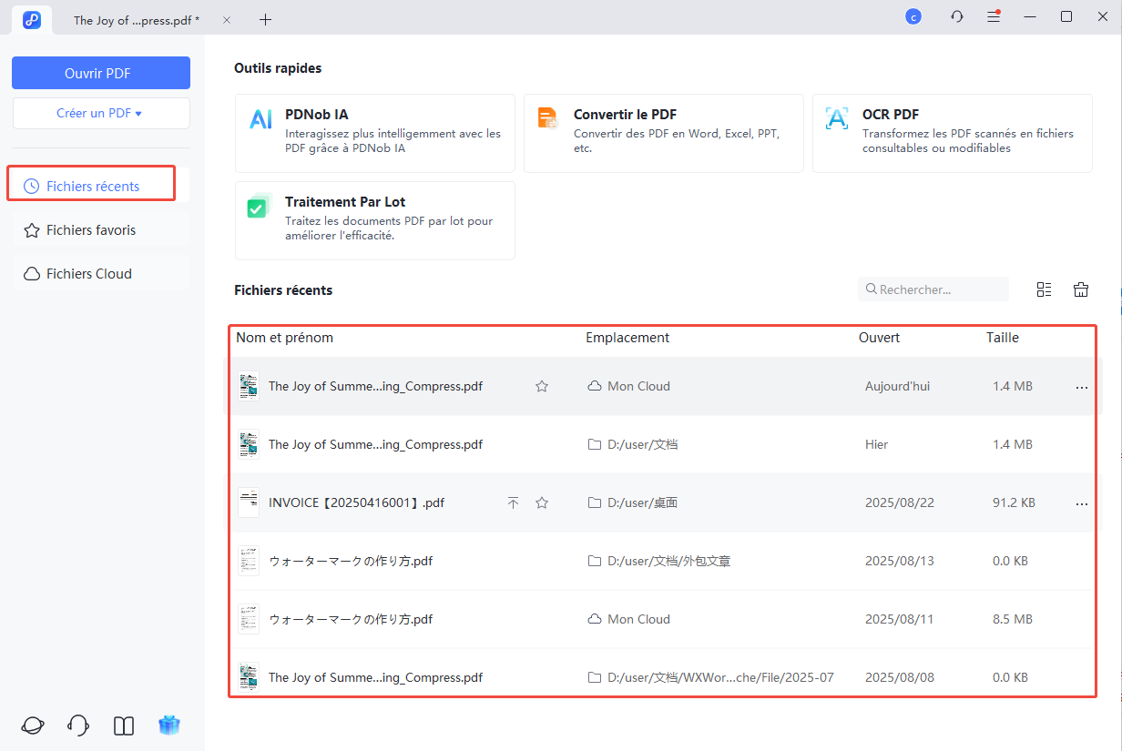Click the Rechercher search field
Image resolution: width=1122 pixels, height=751 pixels.
[x=938, y=289]
